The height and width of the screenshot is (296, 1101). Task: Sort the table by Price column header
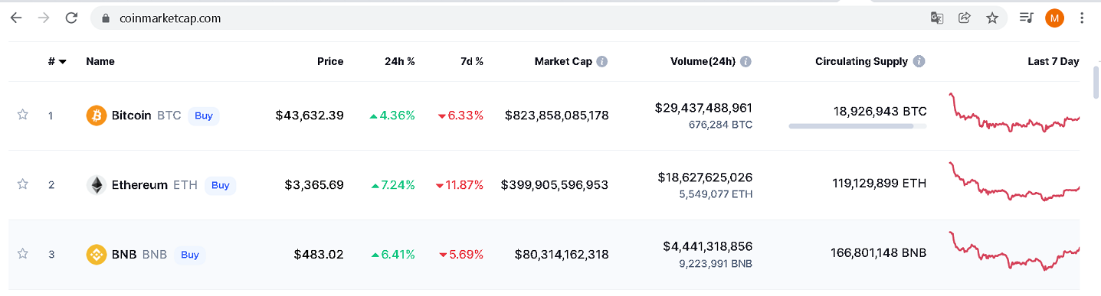coord(330,61)
